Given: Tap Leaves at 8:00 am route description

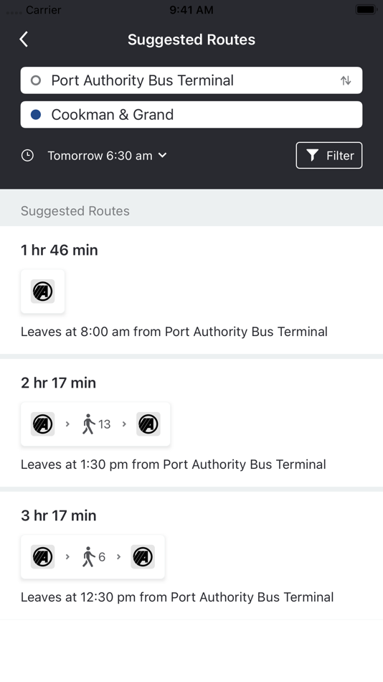Looking at the screenshot, I should [x=174, y=332].
